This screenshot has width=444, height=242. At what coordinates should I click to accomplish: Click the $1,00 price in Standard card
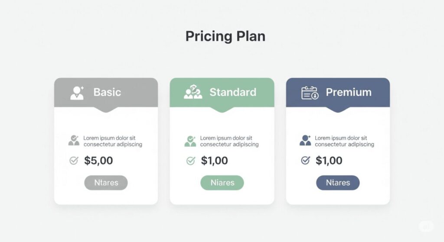[x=214, y=161]
